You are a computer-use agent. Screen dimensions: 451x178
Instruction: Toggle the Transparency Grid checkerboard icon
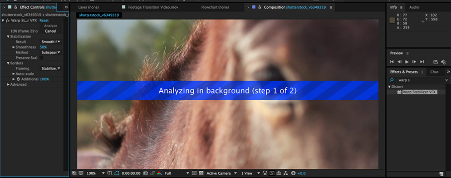point(201,173)
